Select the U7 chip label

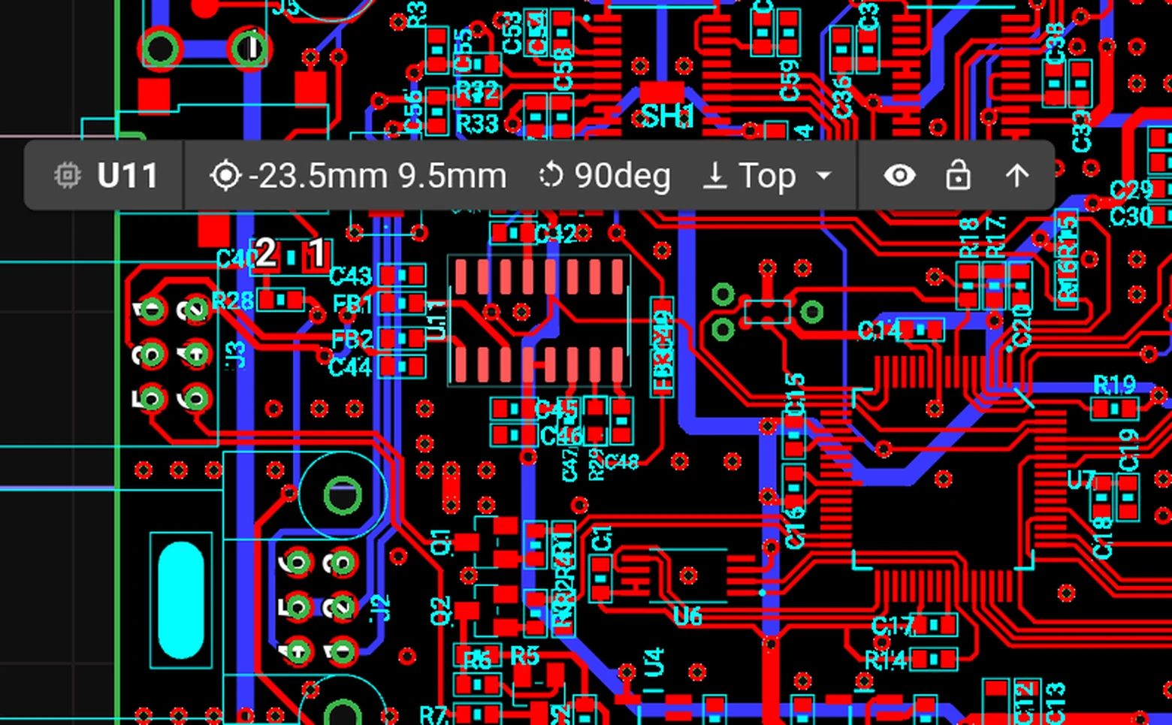coord(1080,480)
